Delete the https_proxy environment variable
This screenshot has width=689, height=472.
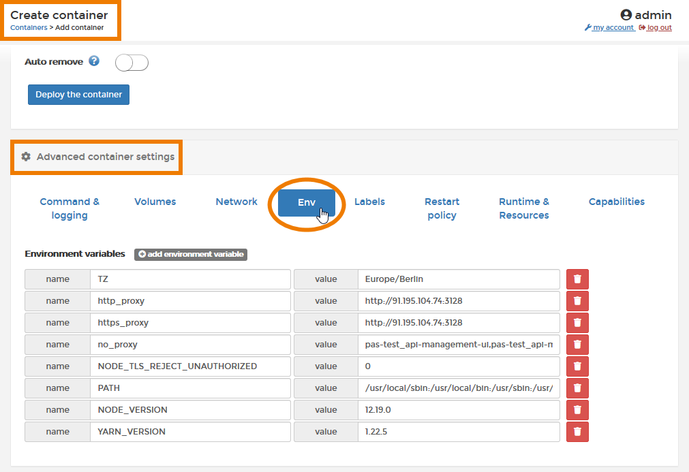tap(577, 323)
